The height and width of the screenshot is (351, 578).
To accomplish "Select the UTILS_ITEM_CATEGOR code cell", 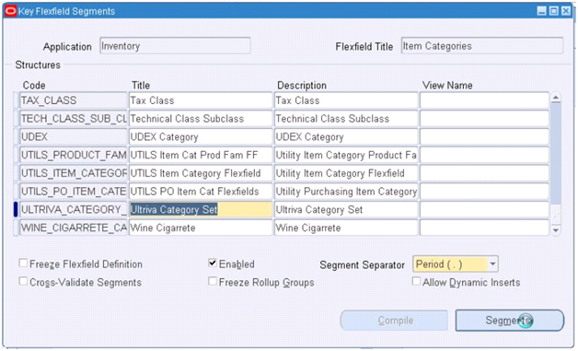I will tap(73, 173).
